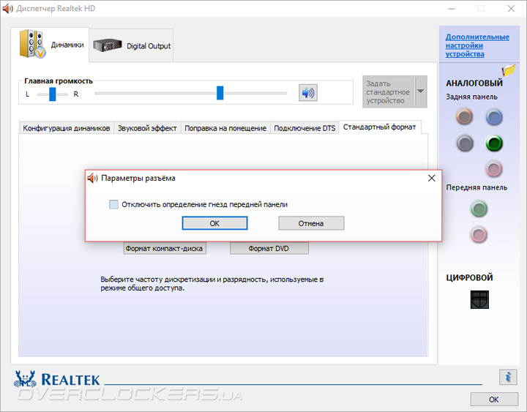Click OK at bottom of main window

click(494, 400)
